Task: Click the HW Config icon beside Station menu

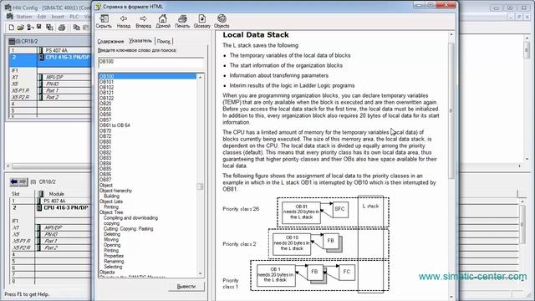Action: tap(10, 17)
